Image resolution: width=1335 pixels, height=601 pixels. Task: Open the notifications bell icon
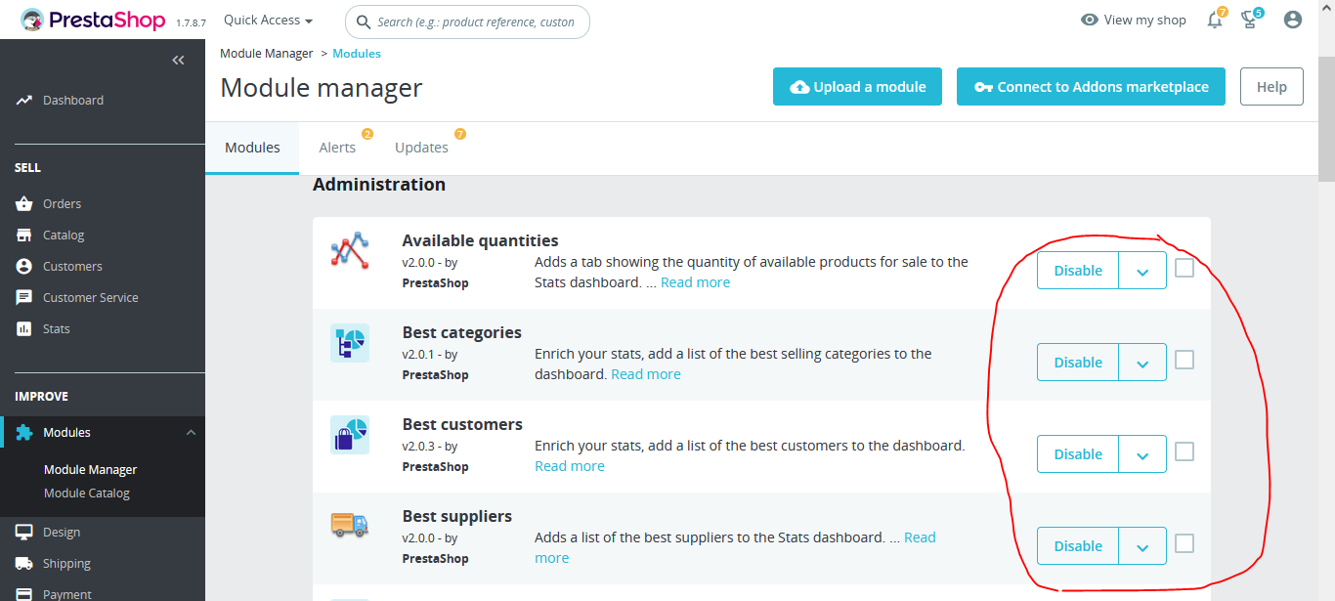click(x=1215, y=20)
